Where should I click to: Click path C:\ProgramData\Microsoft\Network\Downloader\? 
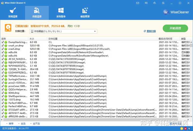pyautogui.click(x=76, y=52)
